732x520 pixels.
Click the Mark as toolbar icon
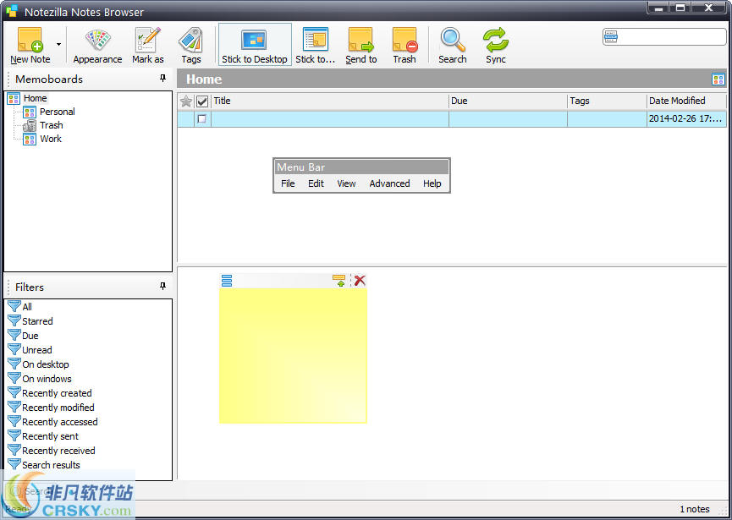[147, 46]
